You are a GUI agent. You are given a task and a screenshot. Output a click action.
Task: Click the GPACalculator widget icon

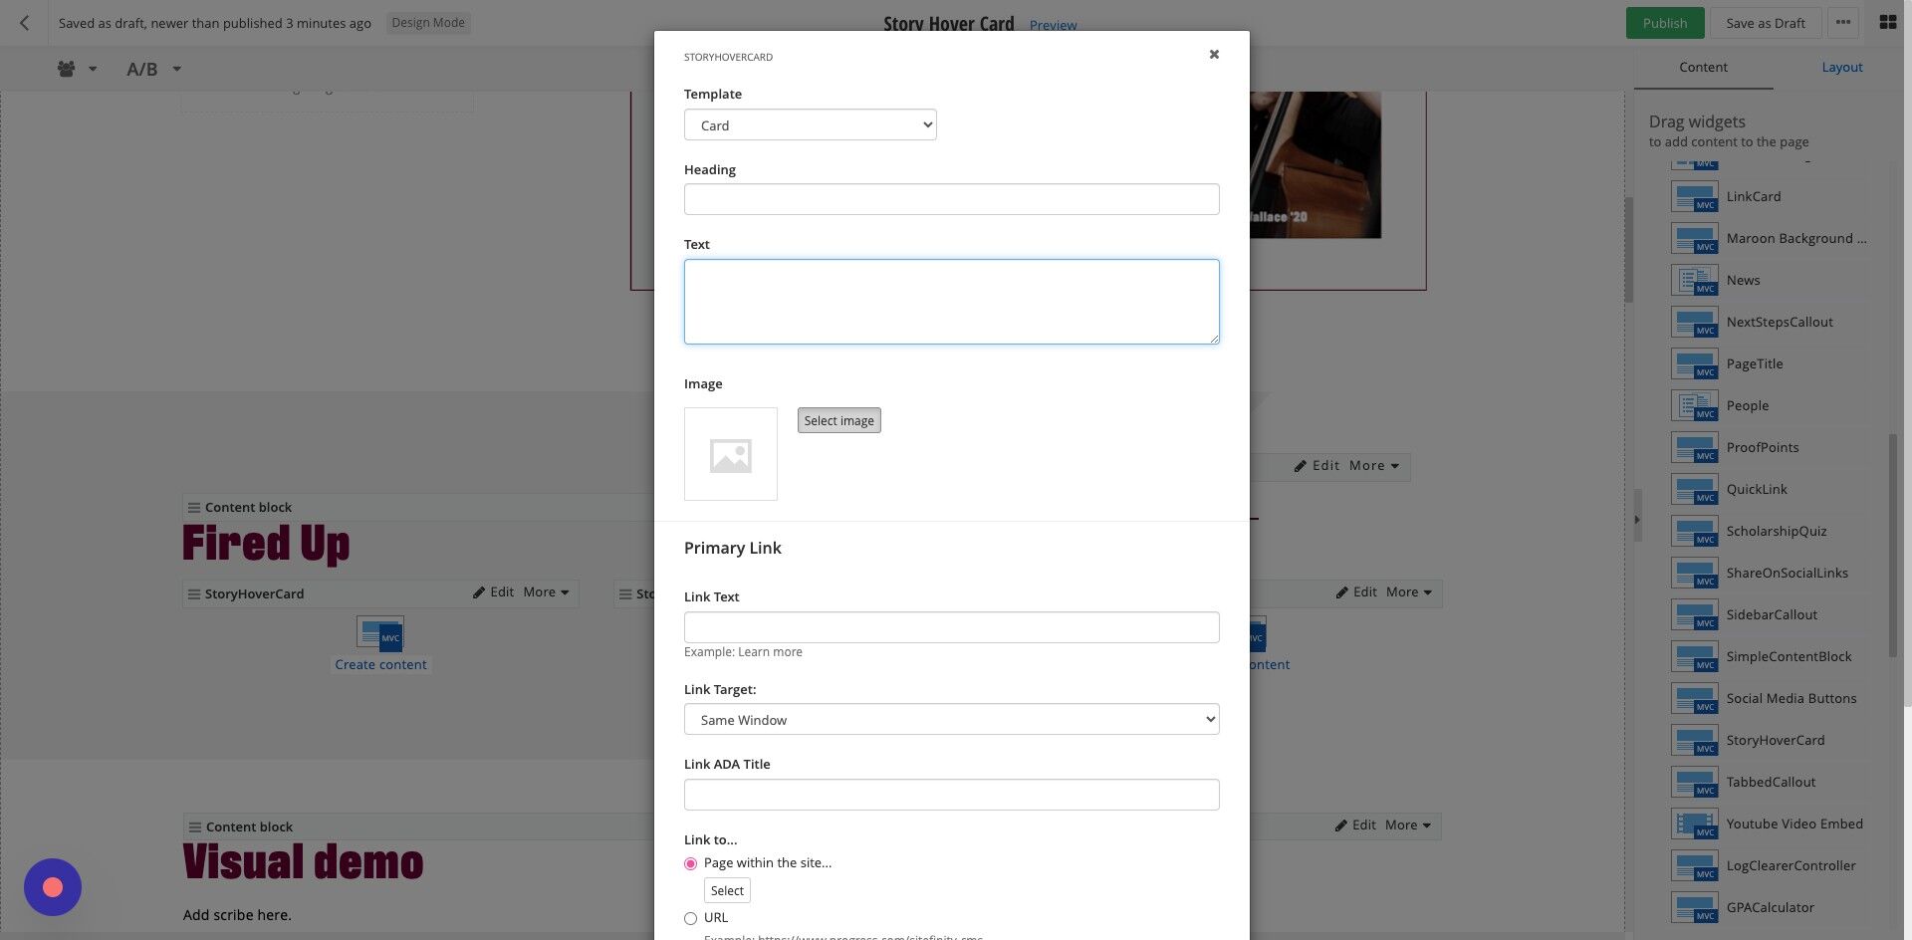(x=1695, y=908)
